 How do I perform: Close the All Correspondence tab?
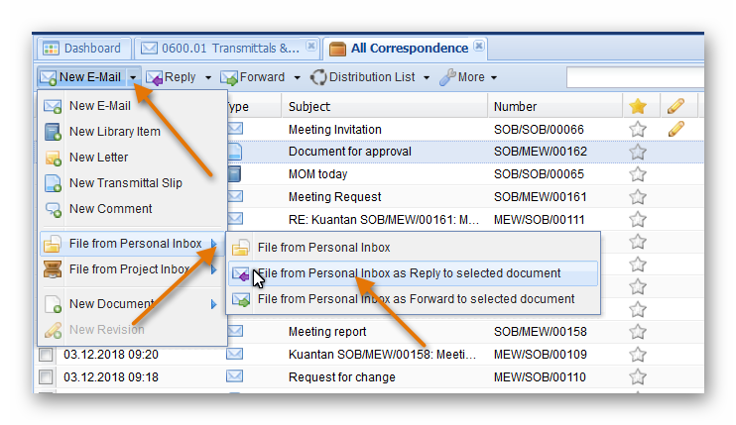pos(479,47)
